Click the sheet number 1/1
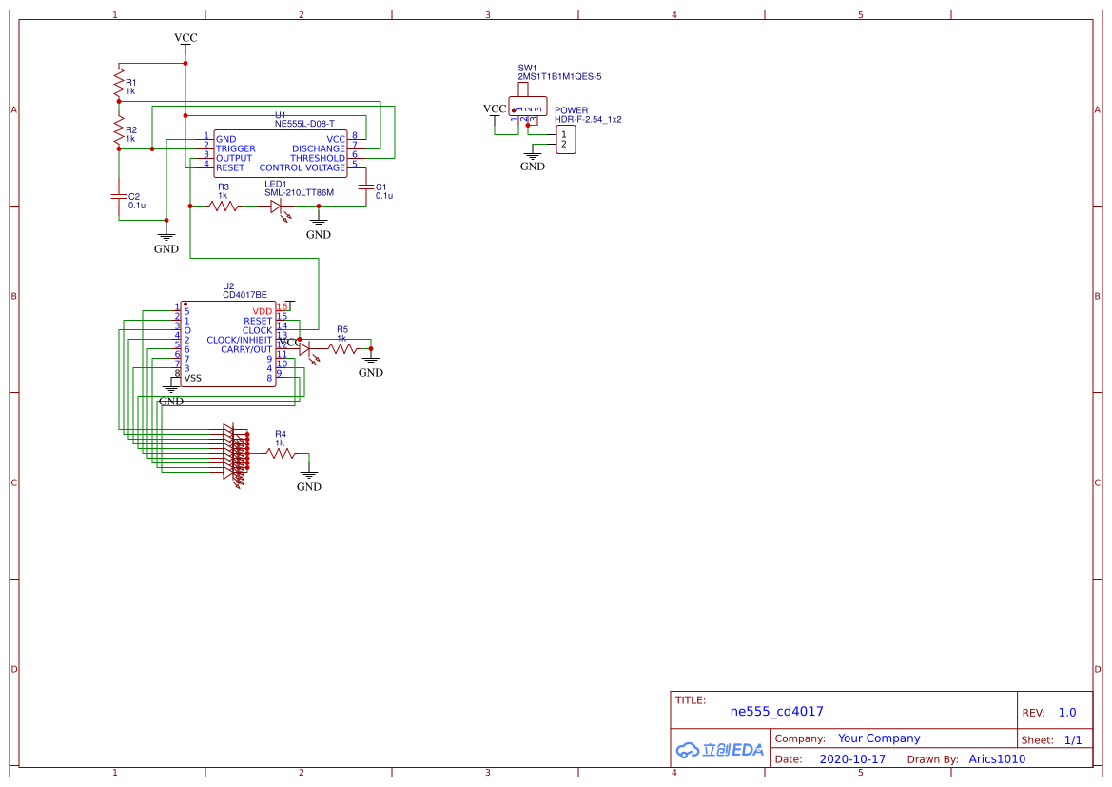Image resolution: width=1112 pixels, height=787 pixels. 1073,740
